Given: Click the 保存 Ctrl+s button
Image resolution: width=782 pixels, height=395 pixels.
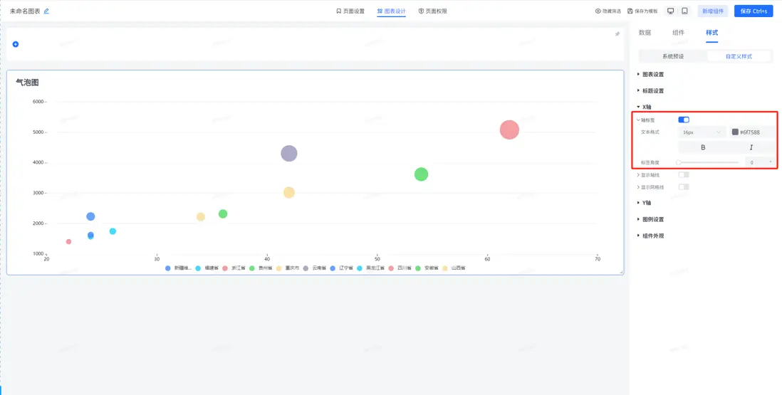Looking at the screenshot, I should point(754,11).
